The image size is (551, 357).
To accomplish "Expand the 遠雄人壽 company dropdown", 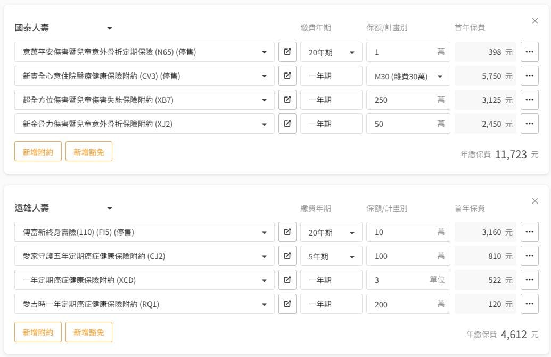I will [x=109, y=208].
